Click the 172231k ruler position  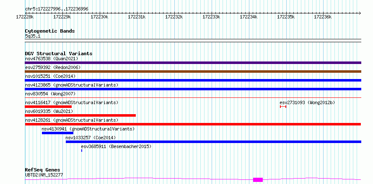point(137,17)
